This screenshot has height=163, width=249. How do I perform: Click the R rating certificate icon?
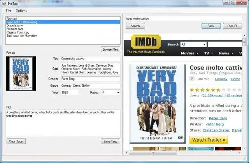pos(192,79)
